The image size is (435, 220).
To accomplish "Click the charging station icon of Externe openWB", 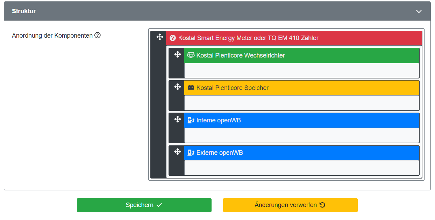I will pos(191,153).
